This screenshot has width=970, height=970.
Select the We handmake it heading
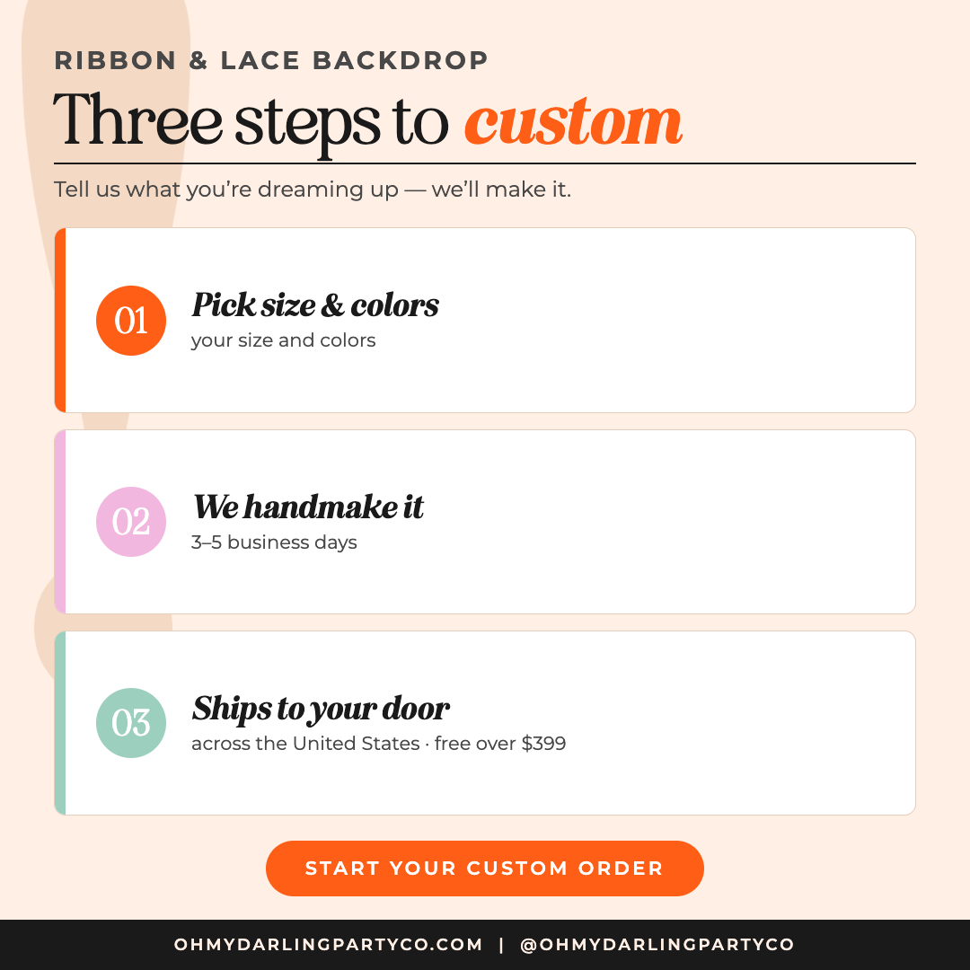(308, 507)
